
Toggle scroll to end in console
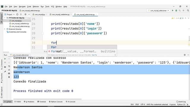point(9,70)
